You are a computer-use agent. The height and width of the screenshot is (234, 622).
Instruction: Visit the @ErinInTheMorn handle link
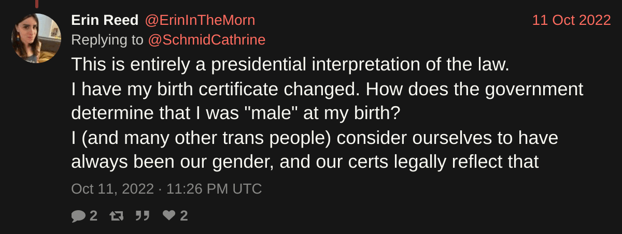(x=200, y=20)
